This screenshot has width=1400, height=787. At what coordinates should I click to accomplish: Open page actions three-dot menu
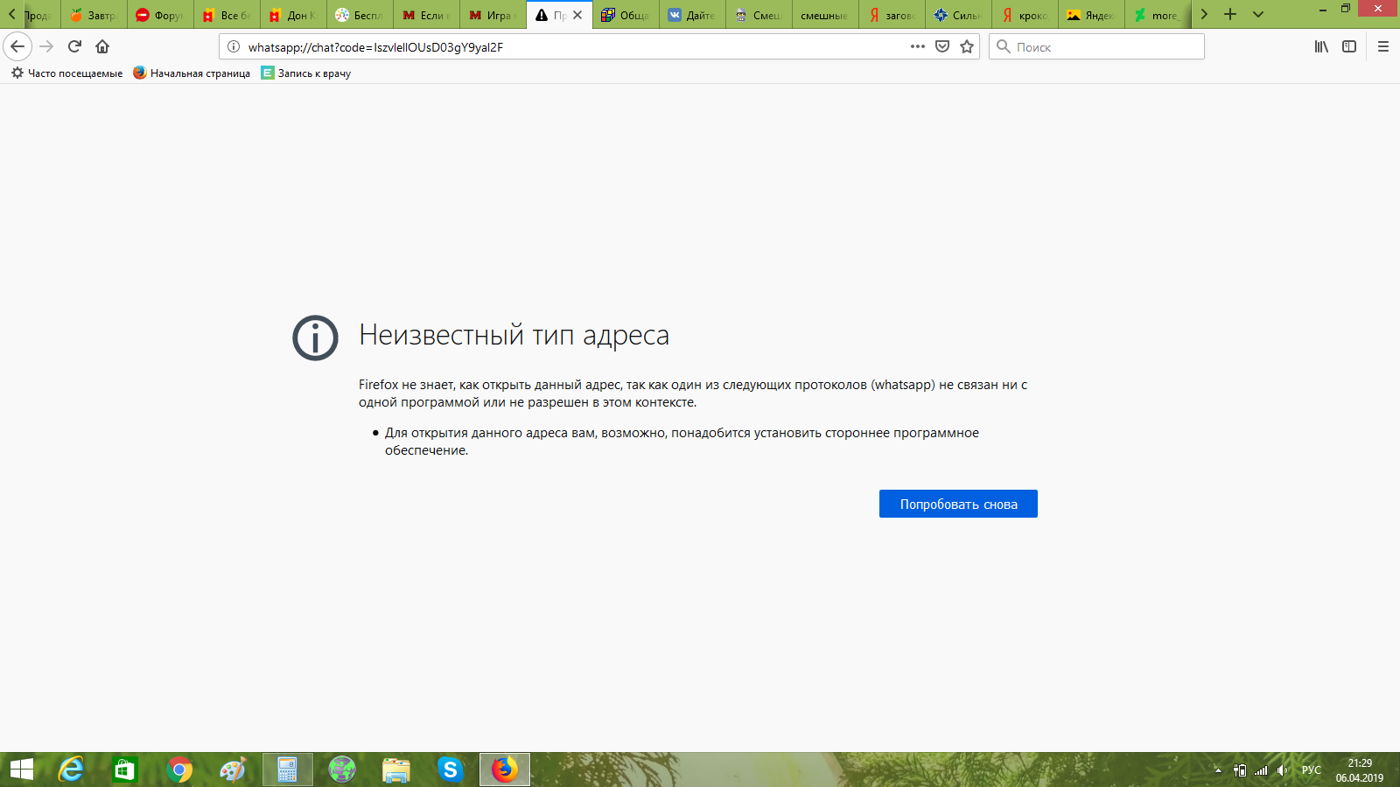pyautogui.click(x=917, y=46)
